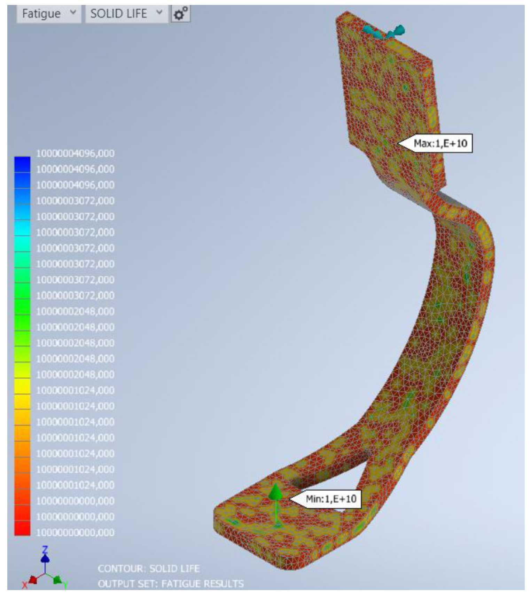531x596 pixels.
Task: Click the topmost legend value 10000004096,000
Action: tap(75, 153)
